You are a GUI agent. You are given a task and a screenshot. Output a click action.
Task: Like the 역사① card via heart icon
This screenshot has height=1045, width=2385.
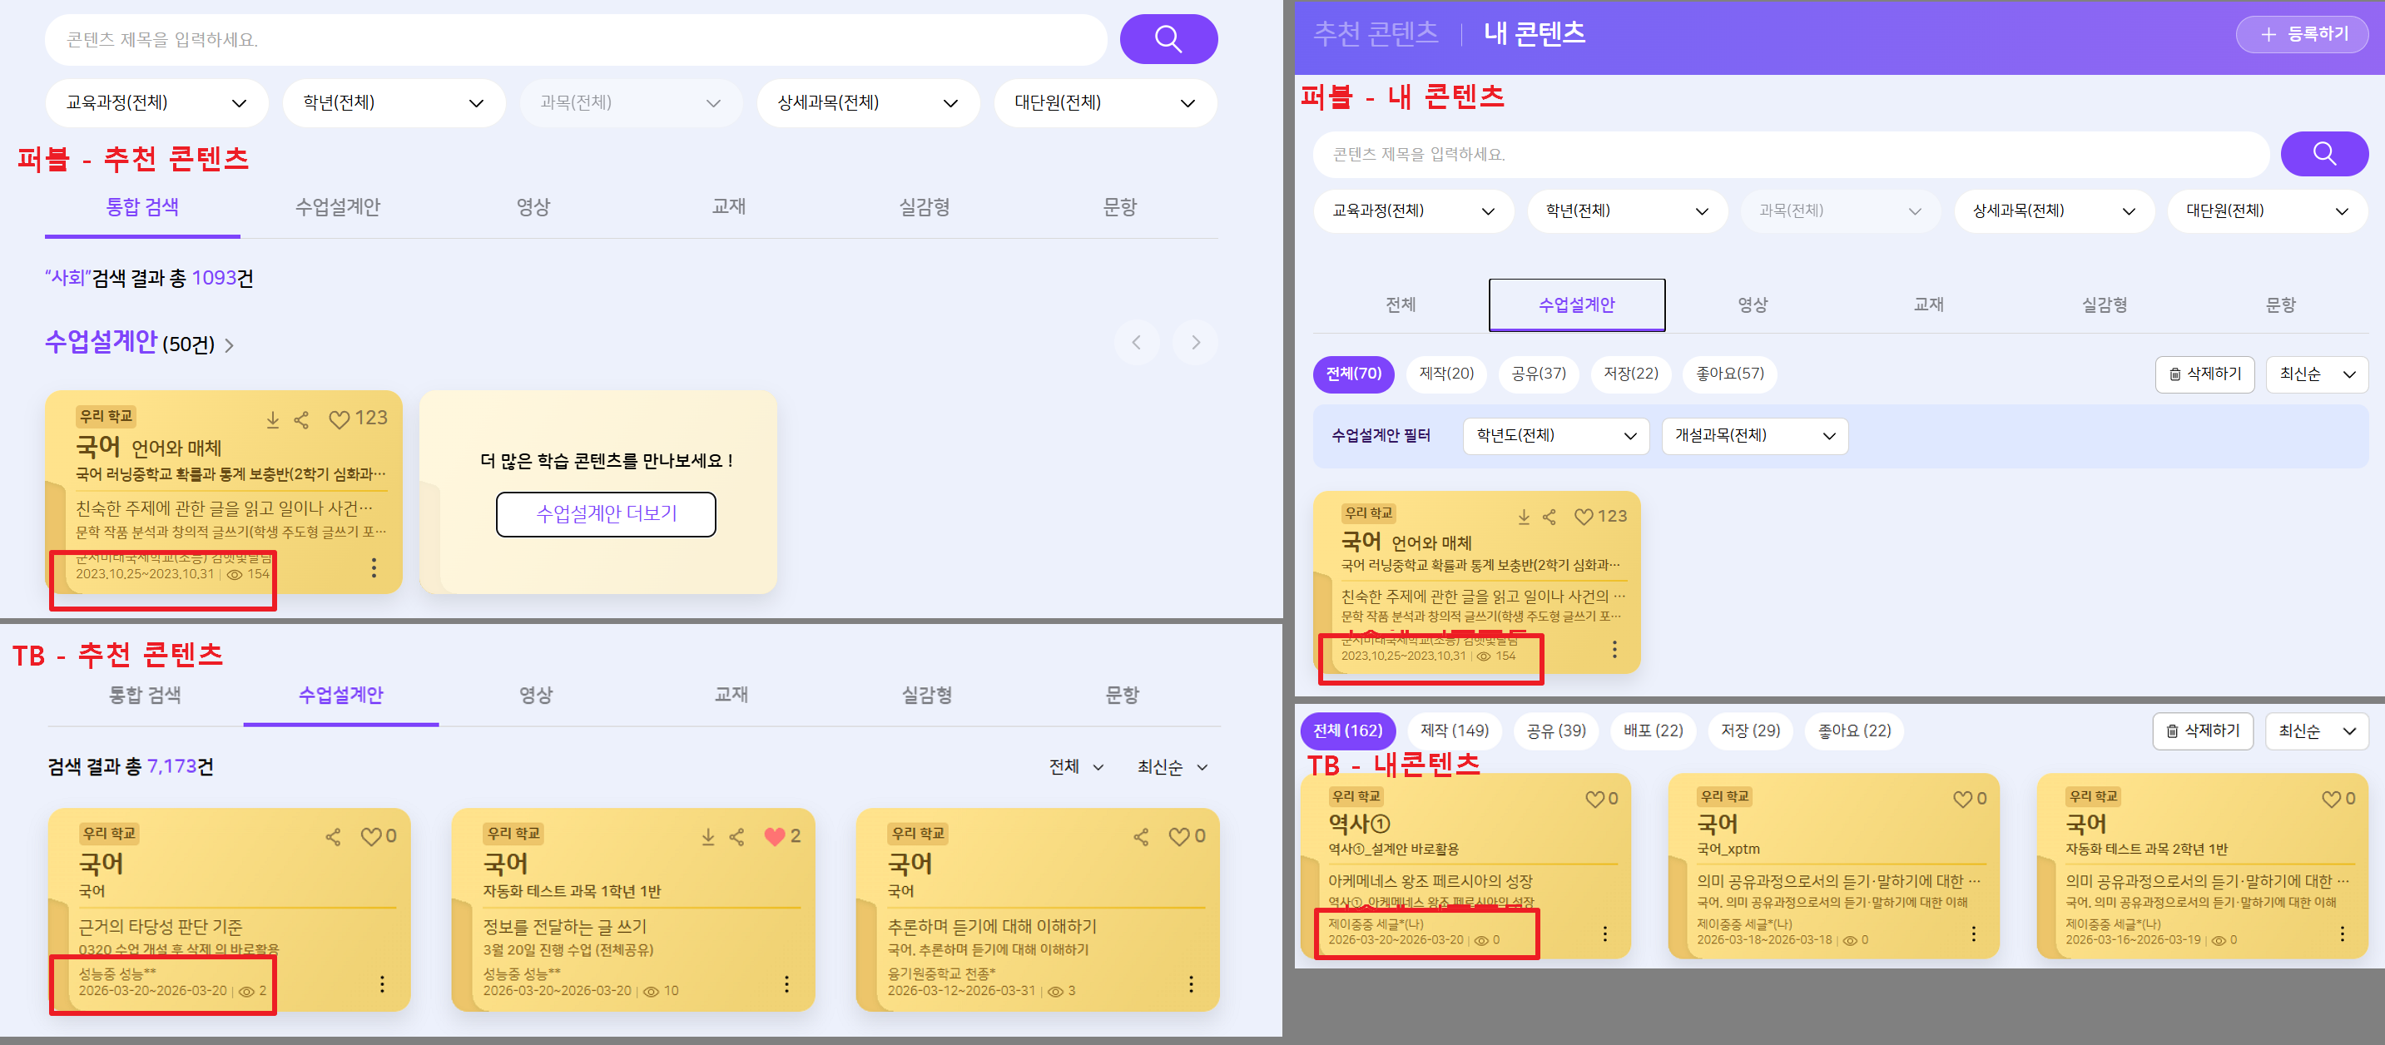[1594, 798]
